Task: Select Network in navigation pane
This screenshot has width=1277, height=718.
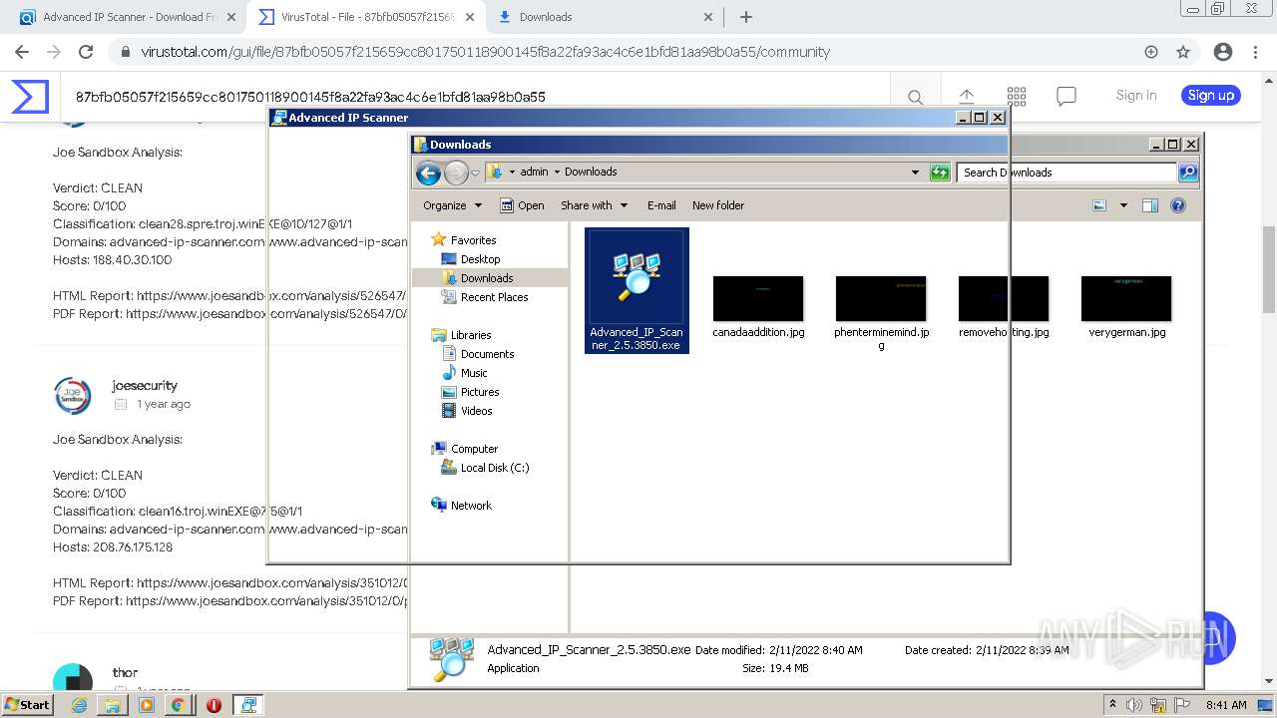Action: point(471,506)
